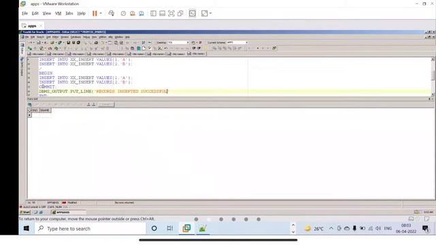Open the snapshot manager icon
This screenshot has width=436, height=245.
point(141,14)
